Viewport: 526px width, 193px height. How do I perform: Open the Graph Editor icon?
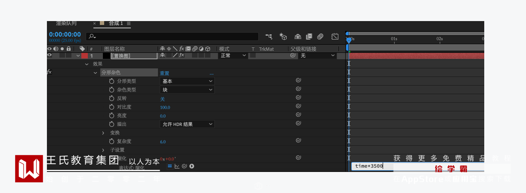point(335,37)
